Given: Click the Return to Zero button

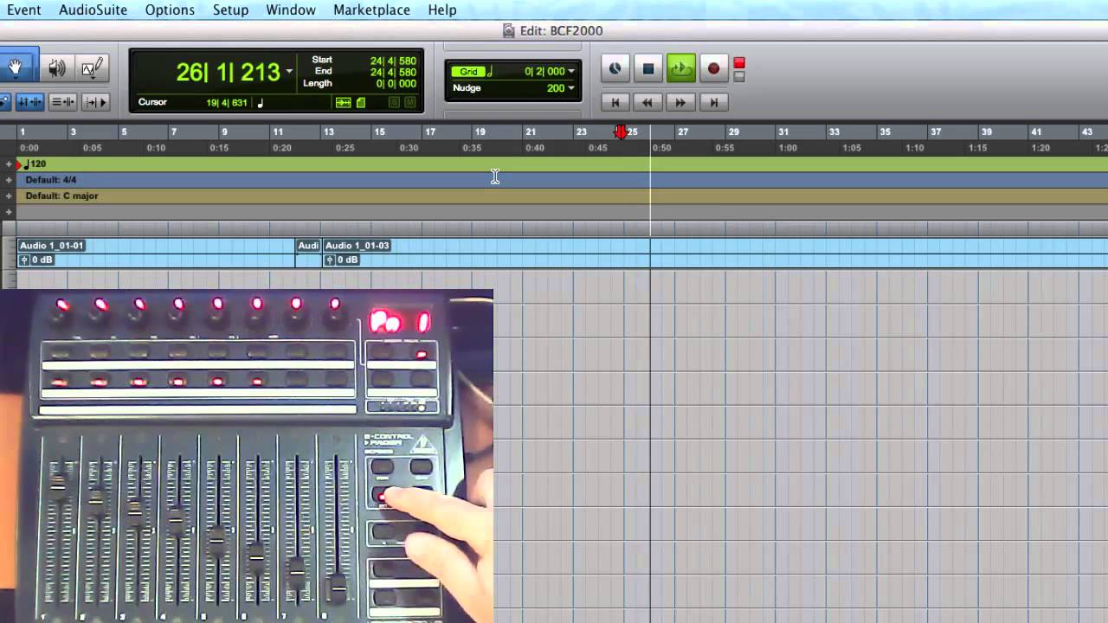Looking at the screenshot, I should tap(615, 102).
